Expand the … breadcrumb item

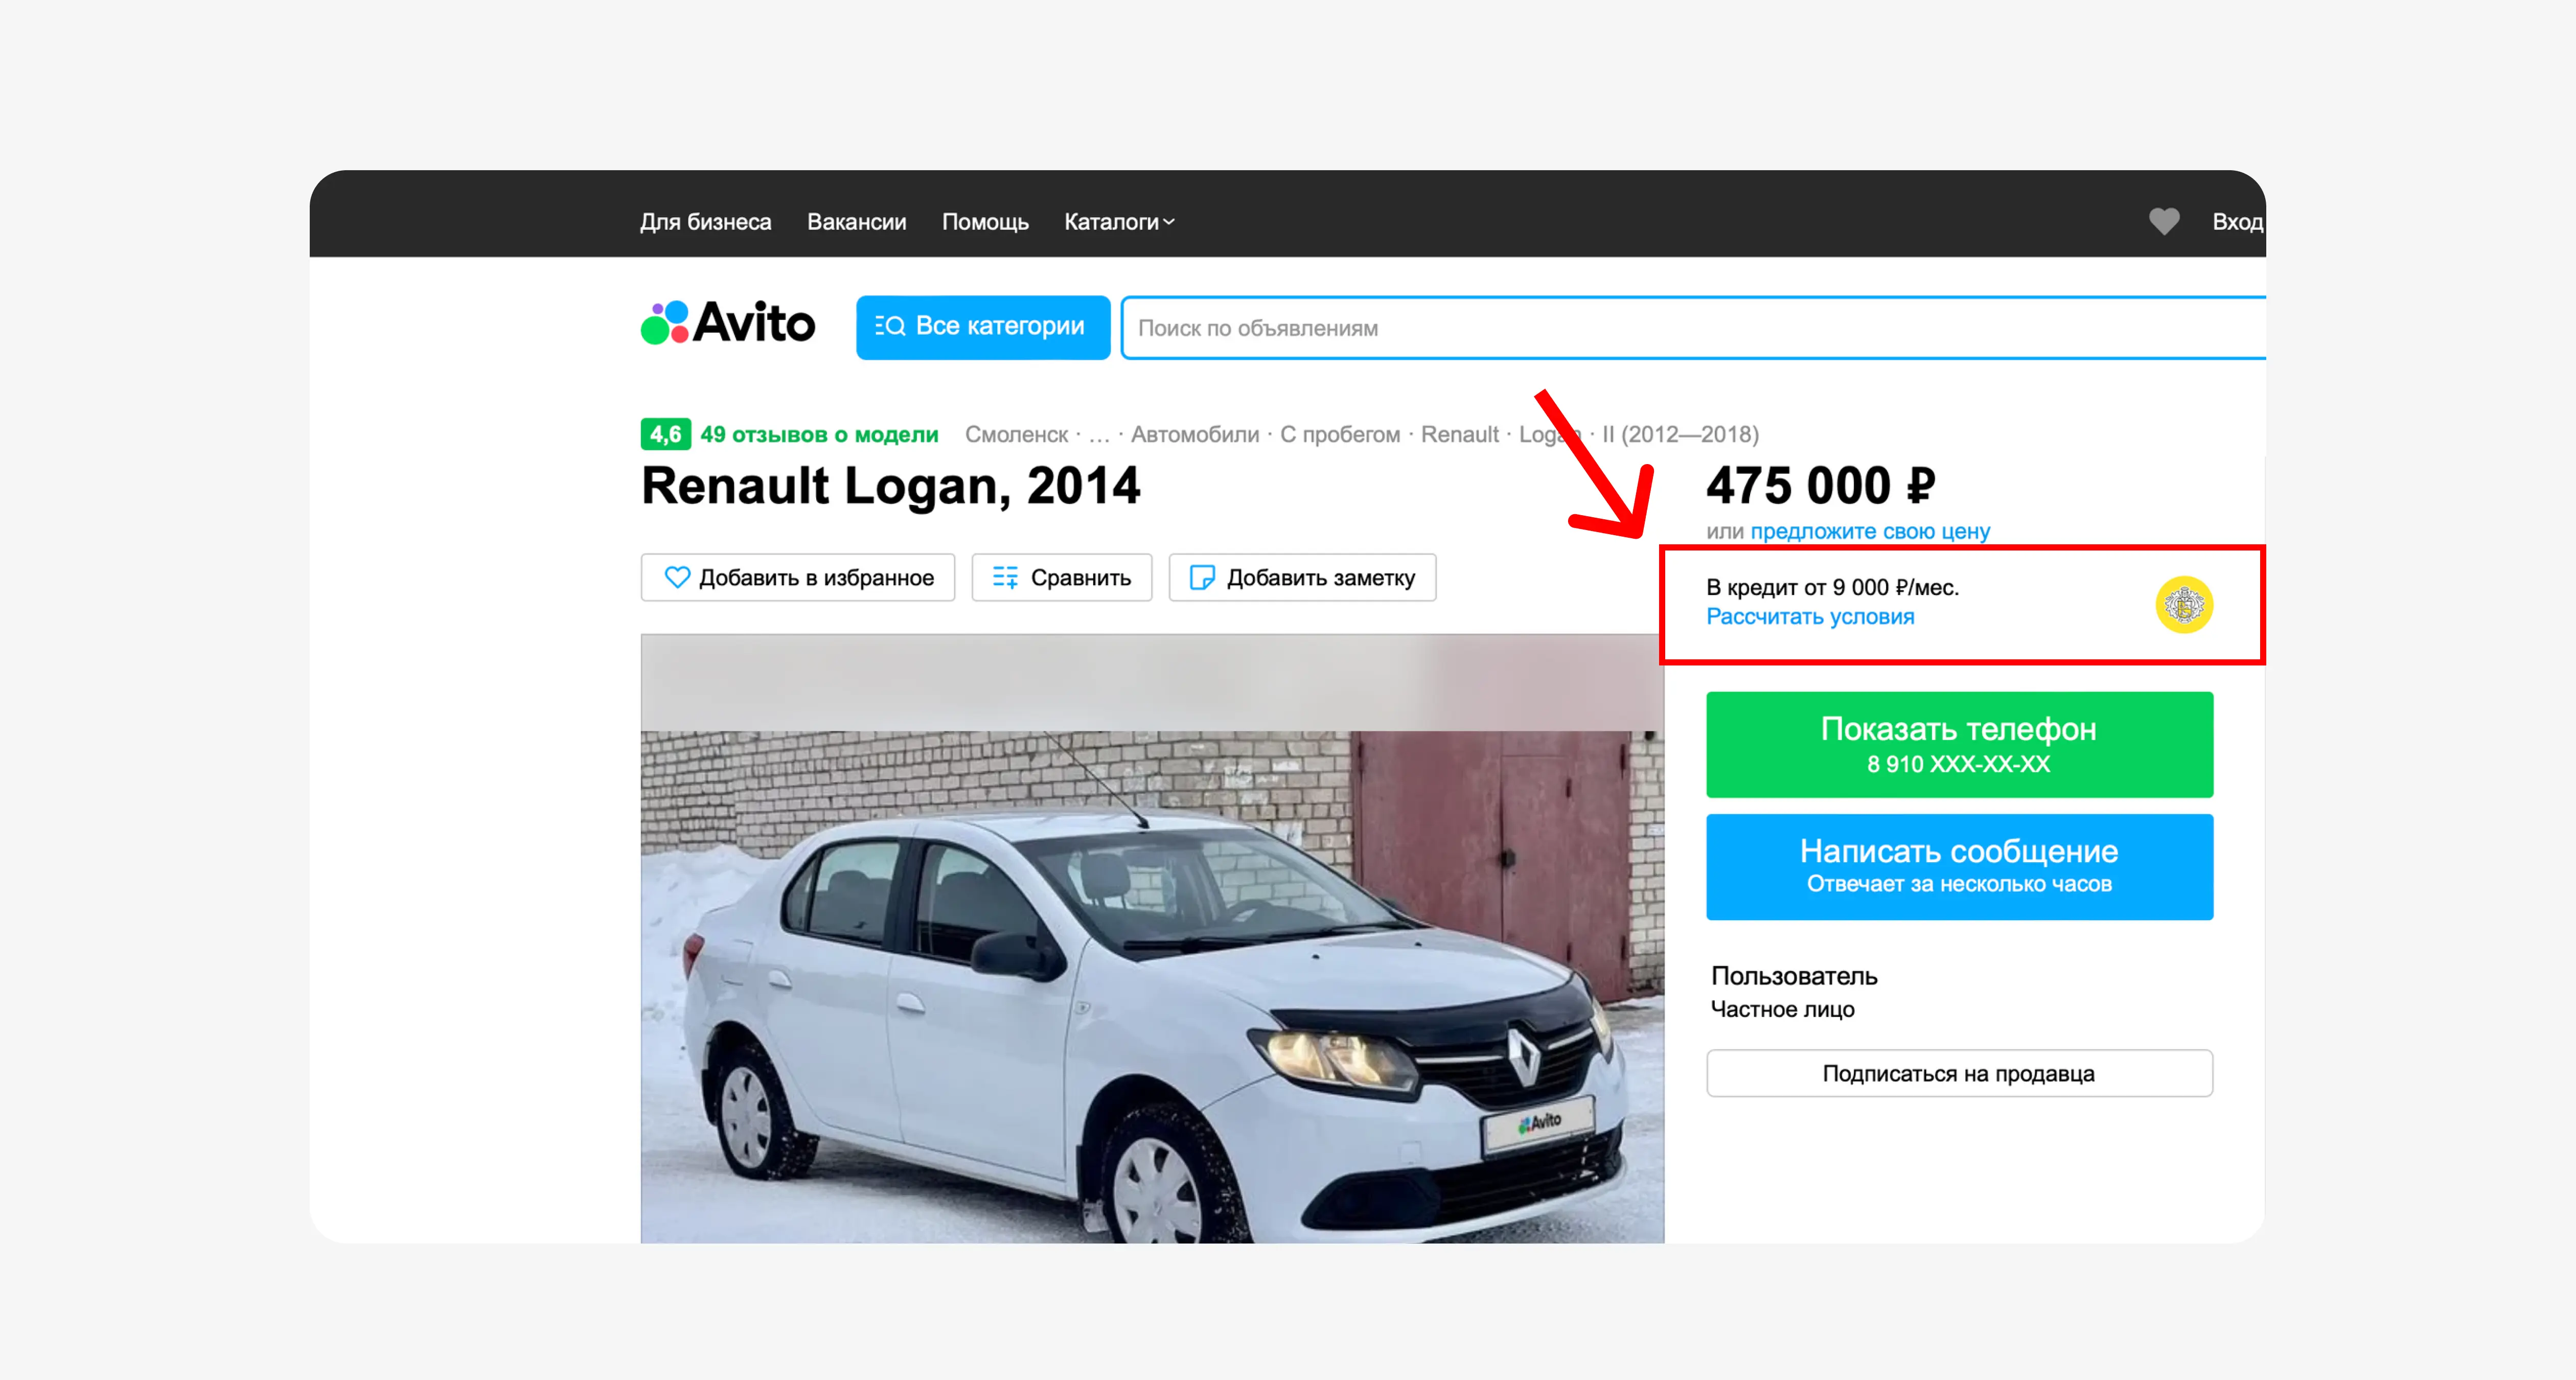coord(1099,435)
